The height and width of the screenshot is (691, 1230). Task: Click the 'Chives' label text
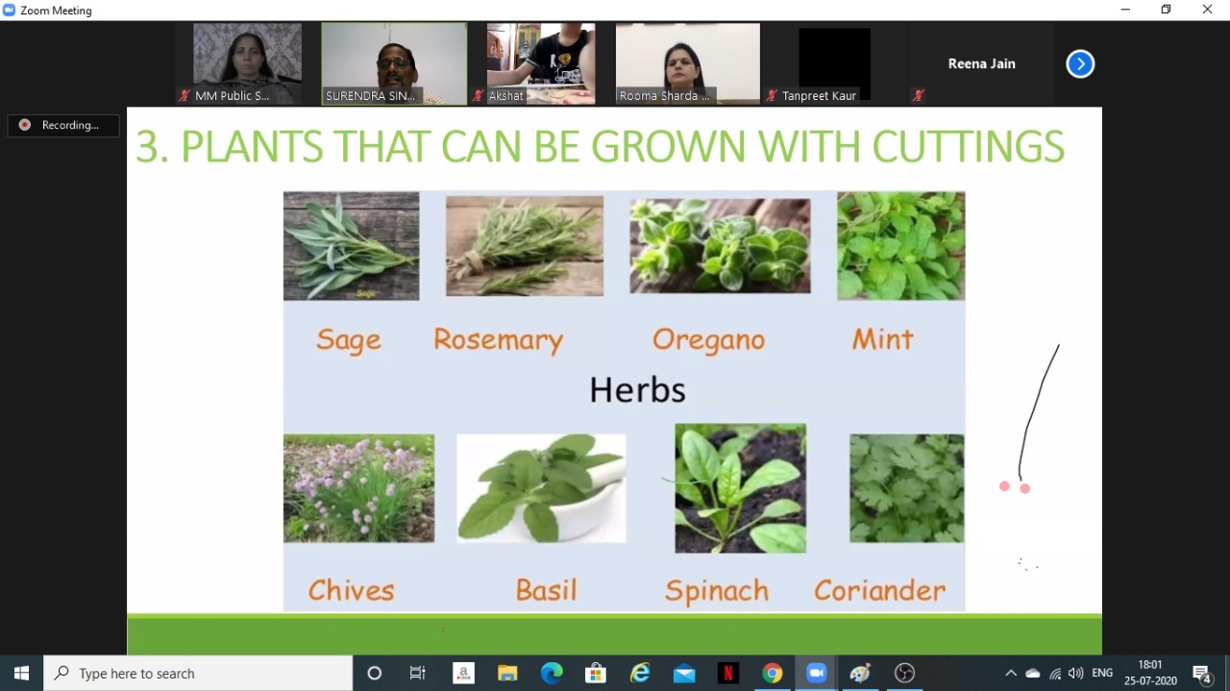351,590
